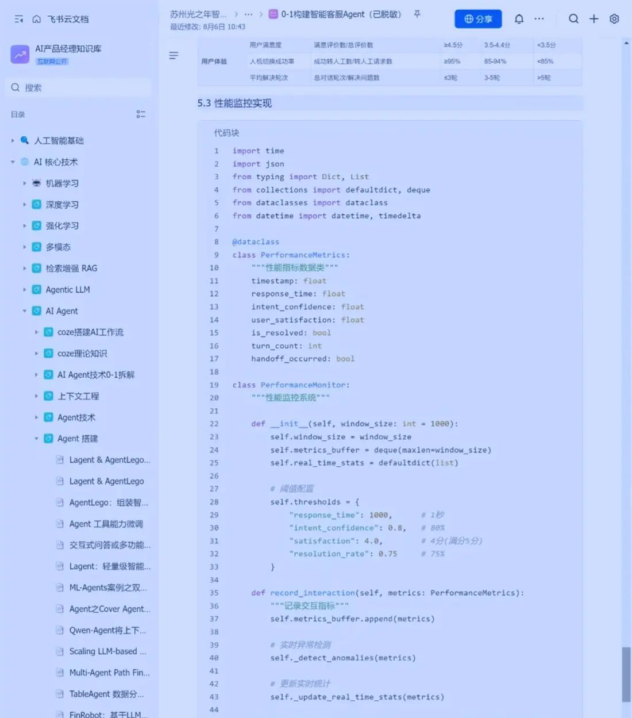
Task: Click the notification bell icon
Action: 519,19
